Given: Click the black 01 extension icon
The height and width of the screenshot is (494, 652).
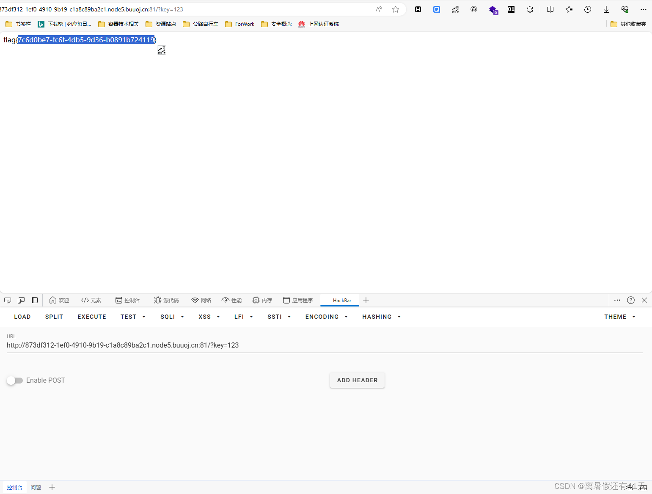Looking at the screenshot, I should pos(511,9).
